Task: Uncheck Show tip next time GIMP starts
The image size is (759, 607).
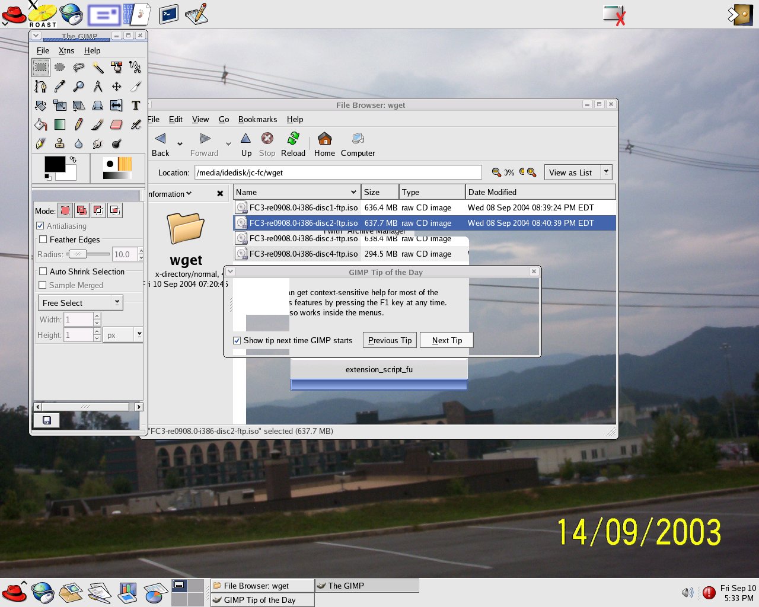Action: [x=237, y=341]
